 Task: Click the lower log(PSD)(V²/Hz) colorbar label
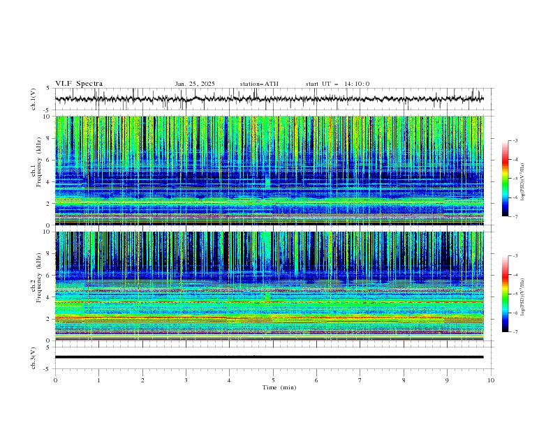522,297
